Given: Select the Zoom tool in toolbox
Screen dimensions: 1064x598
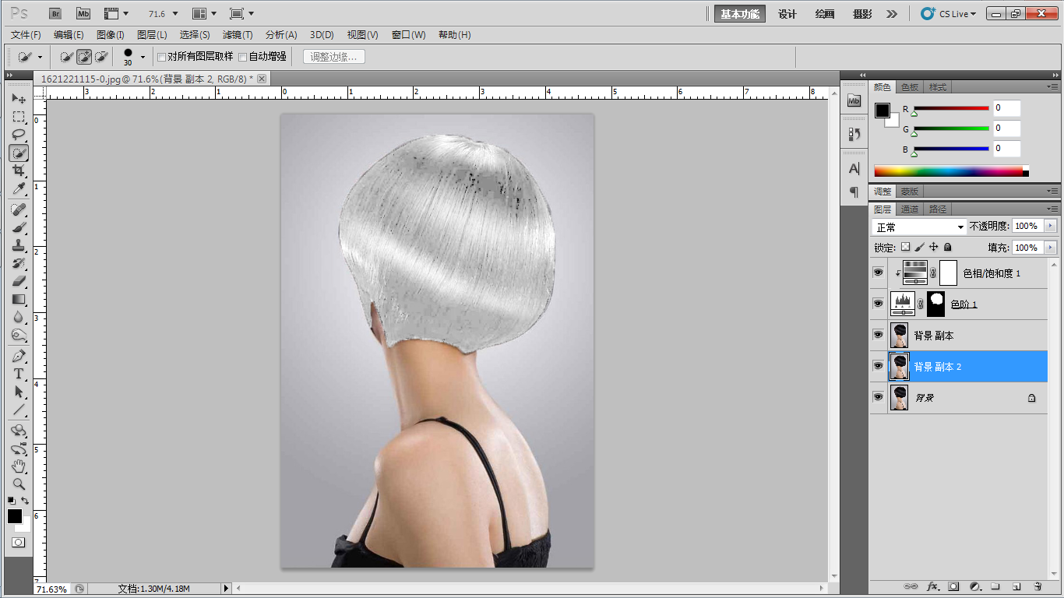Looking at the screenshot, I should click(x=19, y=484).
